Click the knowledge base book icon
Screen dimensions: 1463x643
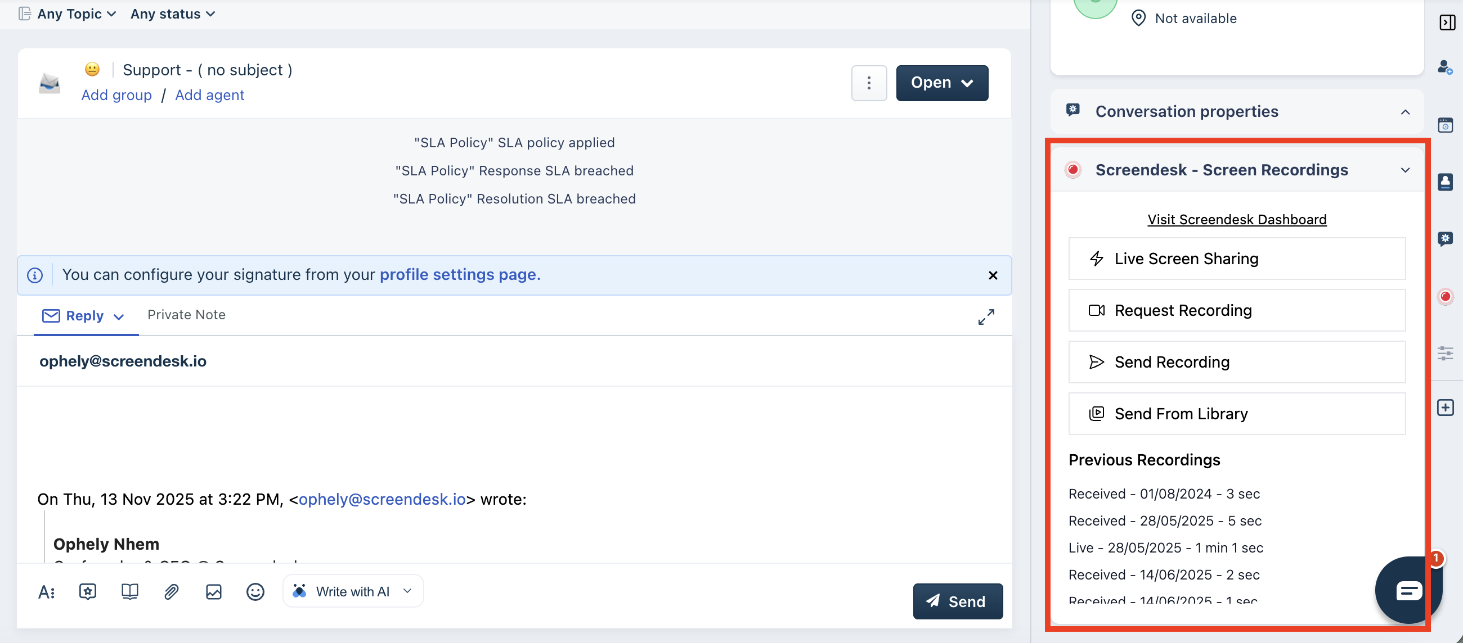tap(129, 591)
